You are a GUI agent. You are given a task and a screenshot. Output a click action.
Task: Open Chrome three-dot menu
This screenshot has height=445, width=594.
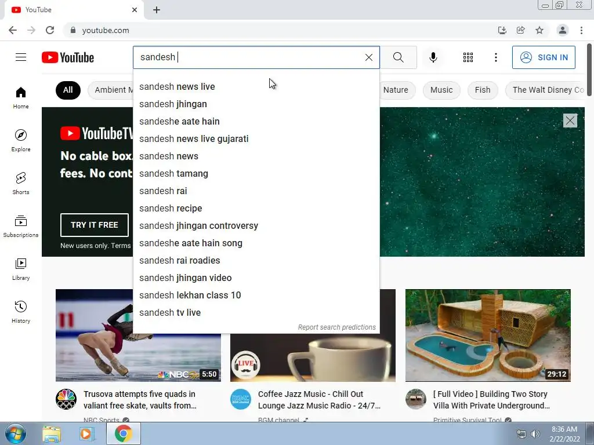581,30
